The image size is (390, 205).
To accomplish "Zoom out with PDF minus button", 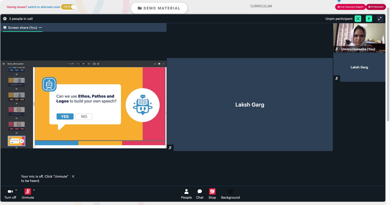I will [x=78, y=64].
